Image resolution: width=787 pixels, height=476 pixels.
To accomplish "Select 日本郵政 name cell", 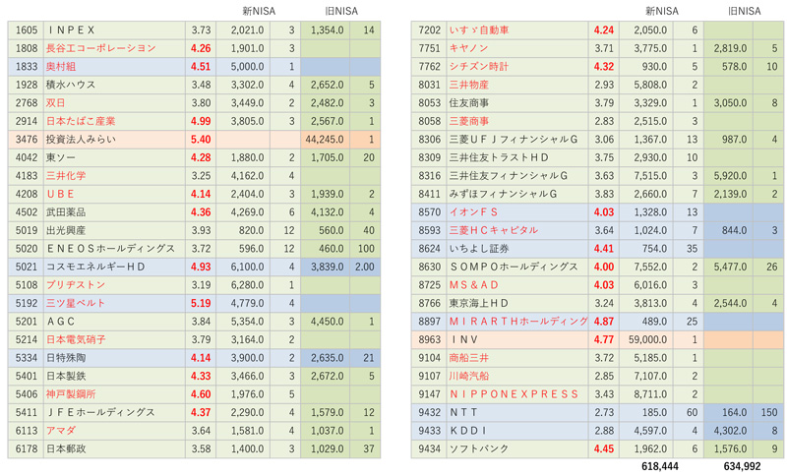I will (114, 449).
